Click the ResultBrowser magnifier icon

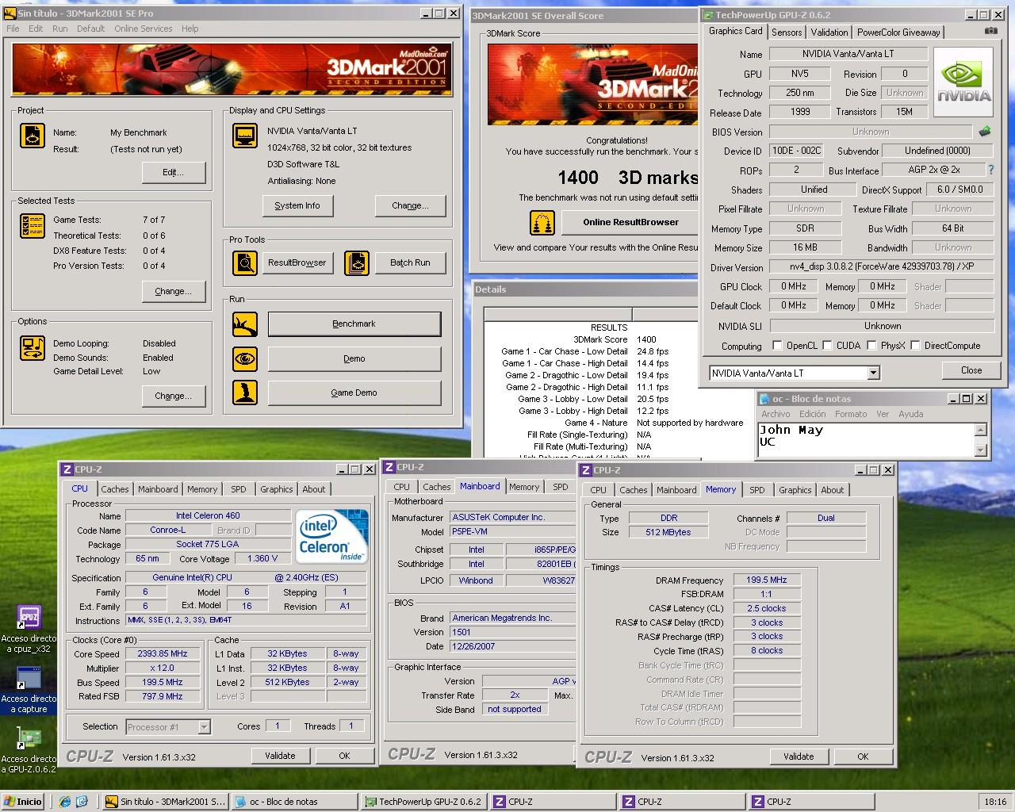click(x=245, y=262)
